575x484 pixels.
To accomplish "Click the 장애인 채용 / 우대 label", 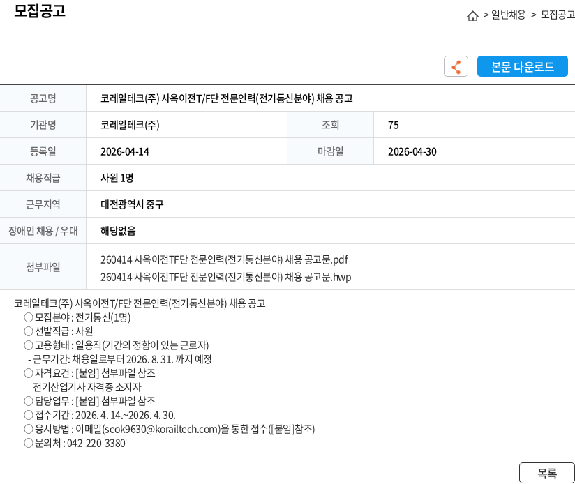I will point(43,230).
